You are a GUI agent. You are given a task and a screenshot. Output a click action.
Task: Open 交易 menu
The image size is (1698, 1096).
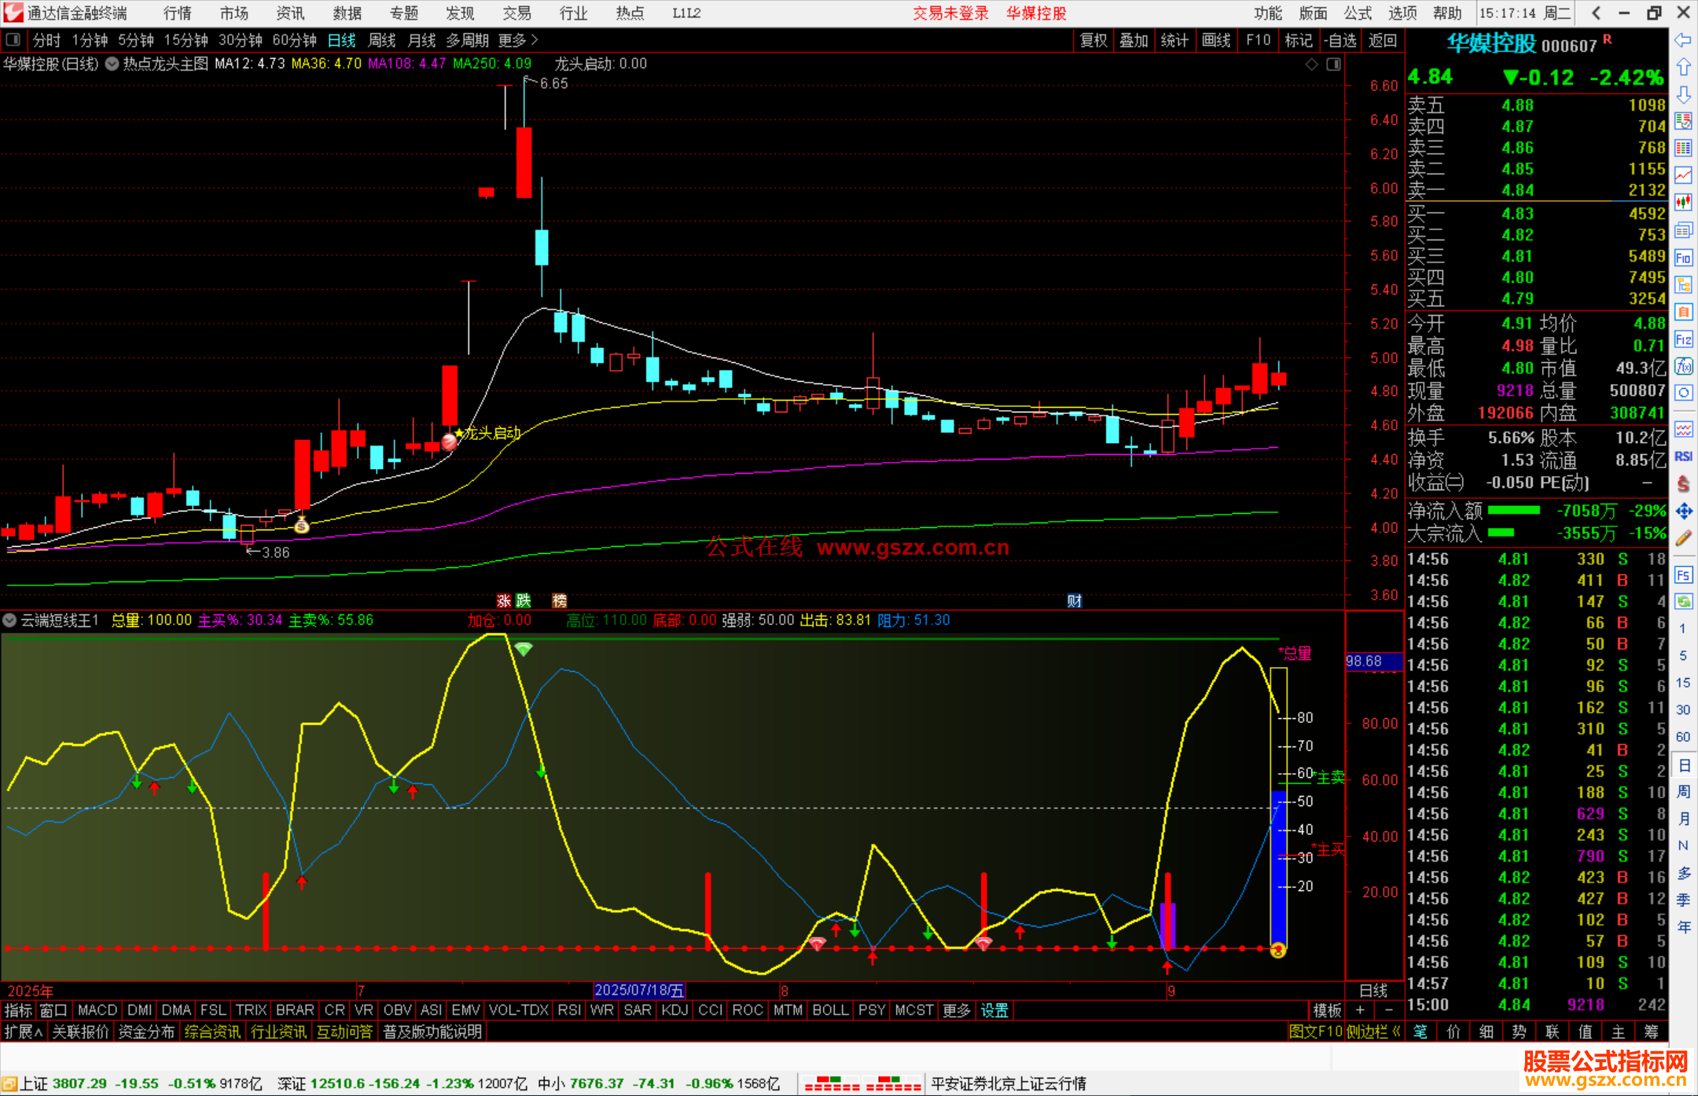coord(516,13)
